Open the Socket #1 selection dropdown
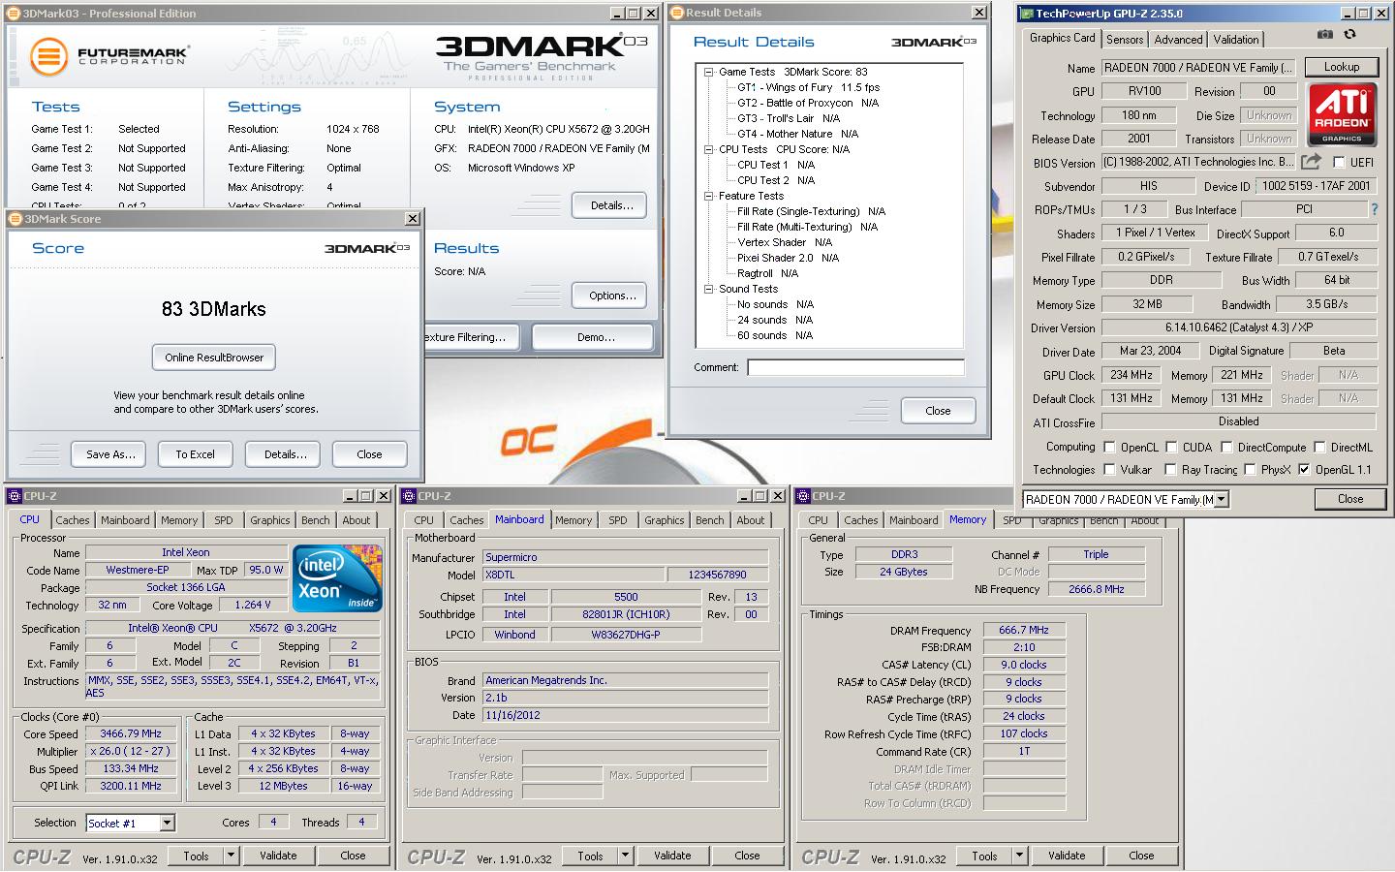This screenshot has height=872, width=1395. [167, 823]
